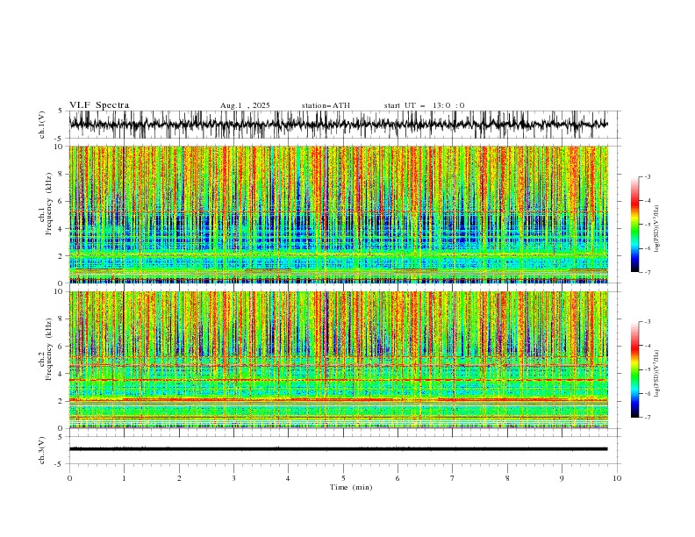Click the ch.2 log(PSD)(V²/Hz) colorbar label
This screenshot has width=695, height=537.
click(x=657, y=374)
